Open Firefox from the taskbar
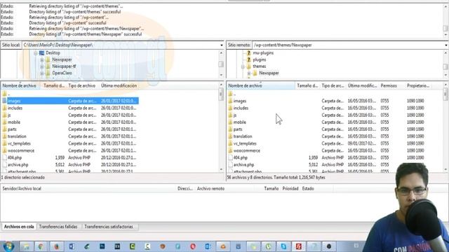This screenshot has width=449, height=252. (x=56, y=246)
